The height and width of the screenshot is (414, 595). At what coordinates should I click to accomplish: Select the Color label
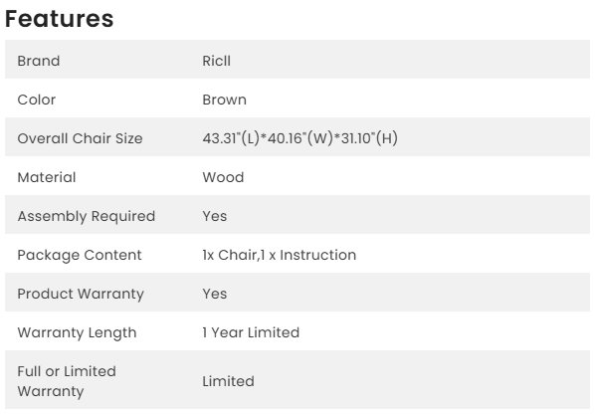click(37, 100)
